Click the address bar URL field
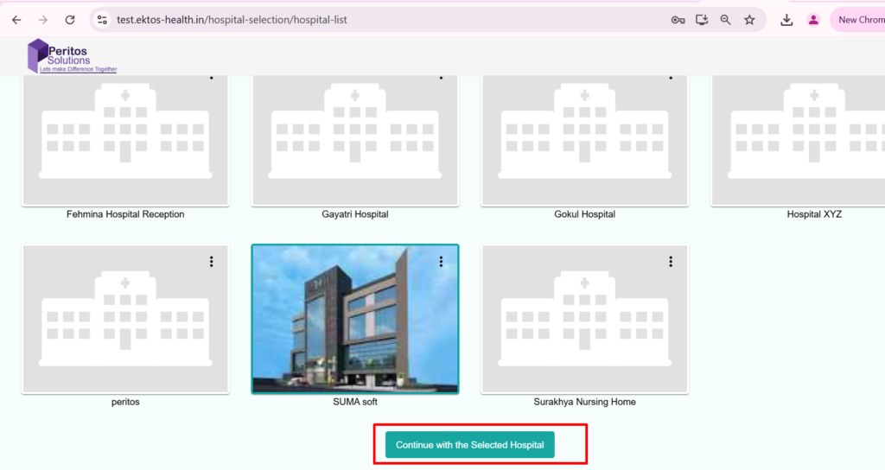Viewport: 885px width, 470px height. pyautogui.click(x=346, y=20)
